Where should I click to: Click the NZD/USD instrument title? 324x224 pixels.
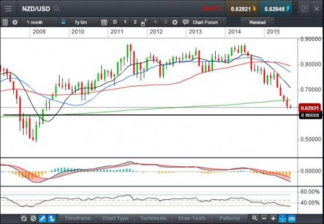[36, 9]
